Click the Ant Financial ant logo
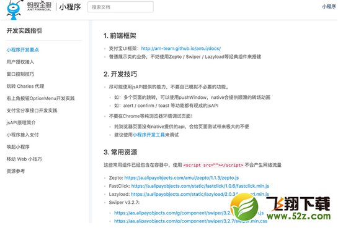The height and width of the screenshot is (228, 338). click(14, 10)
